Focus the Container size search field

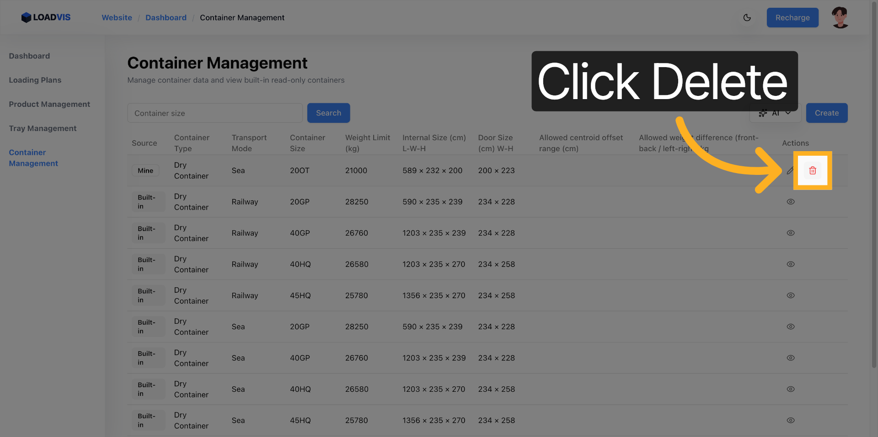click(x=214, y=113)
